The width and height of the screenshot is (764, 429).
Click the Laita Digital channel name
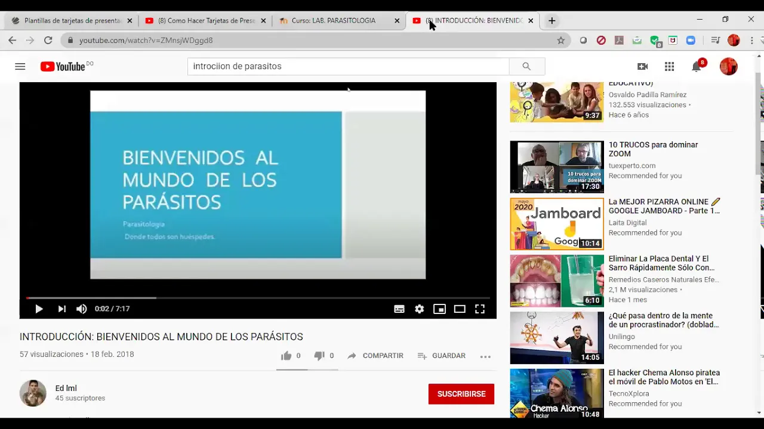coord(627,223)
